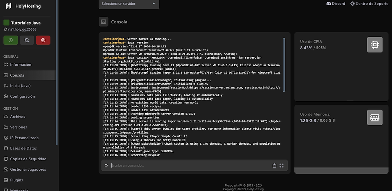This screenshot has width=392, height=191.
Task: Click the Información grid icon
Action: click(6, 65)
